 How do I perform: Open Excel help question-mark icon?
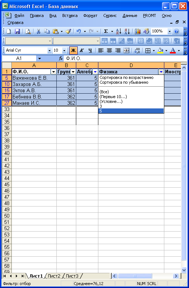(x=176, y=32)
